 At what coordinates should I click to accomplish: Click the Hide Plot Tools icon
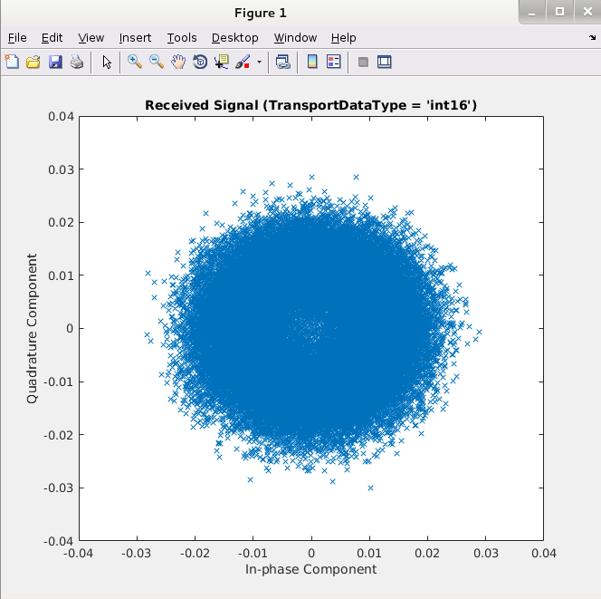click(363, 62)
